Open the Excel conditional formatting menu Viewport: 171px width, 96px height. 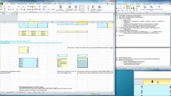point(61,8)
